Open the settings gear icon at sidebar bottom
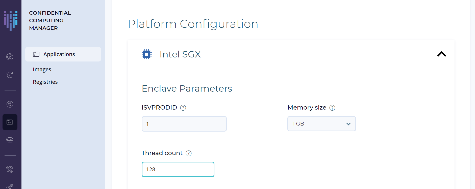 [x=10, y=187]
